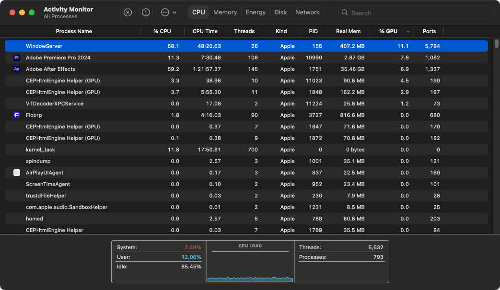Click the 2.87 GB Real Mem value
This screenshot has height=290, width=500.
(x=354, y=58)
